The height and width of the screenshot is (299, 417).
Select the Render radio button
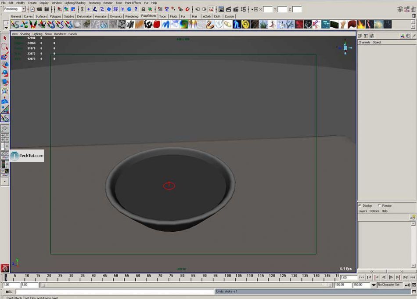tap(380, 206)
